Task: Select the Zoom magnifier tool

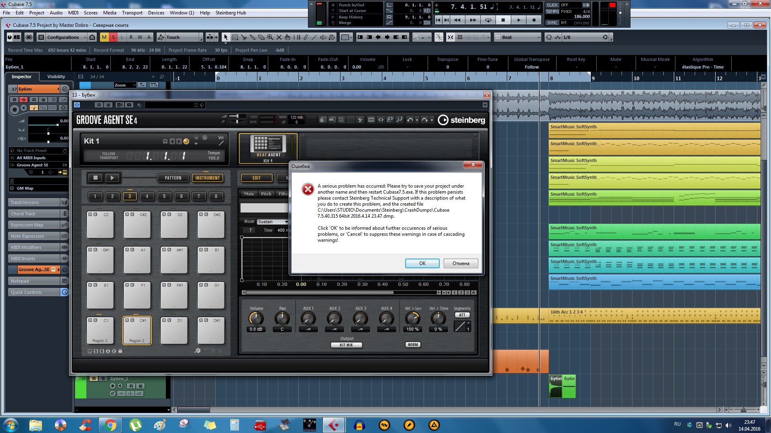Action: (270, 37)
